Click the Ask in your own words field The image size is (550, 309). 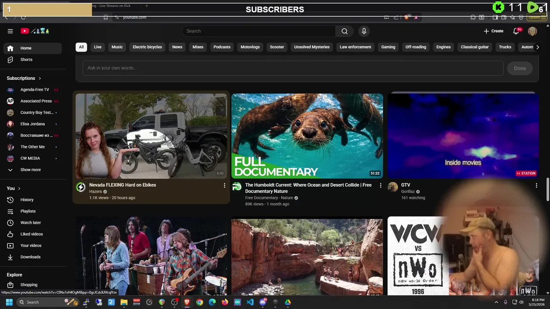pyautogui.click(x=293, y=68)
